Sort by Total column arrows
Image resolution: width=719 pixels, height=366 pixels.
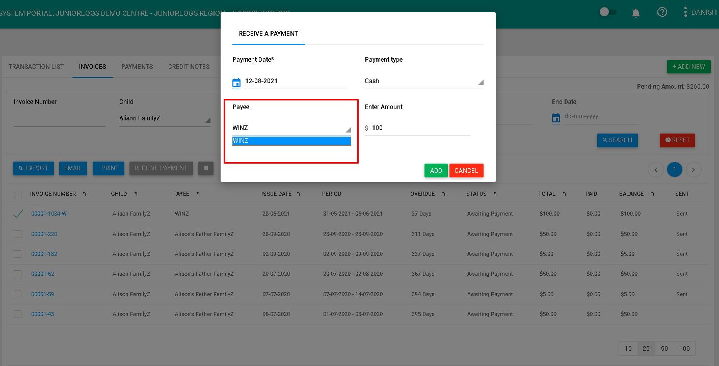[x=565, y=194]
